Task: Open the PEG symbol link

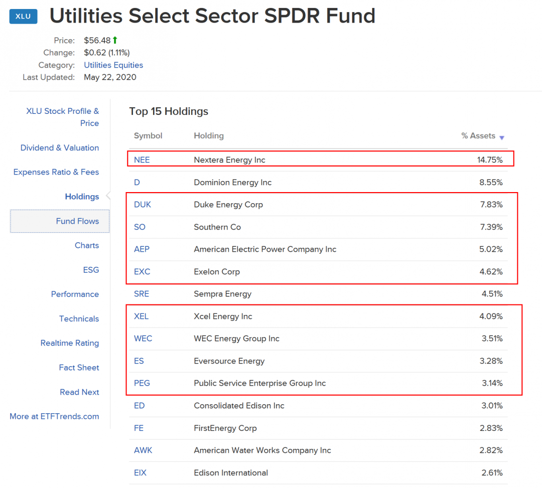Action: click(142, 383)
